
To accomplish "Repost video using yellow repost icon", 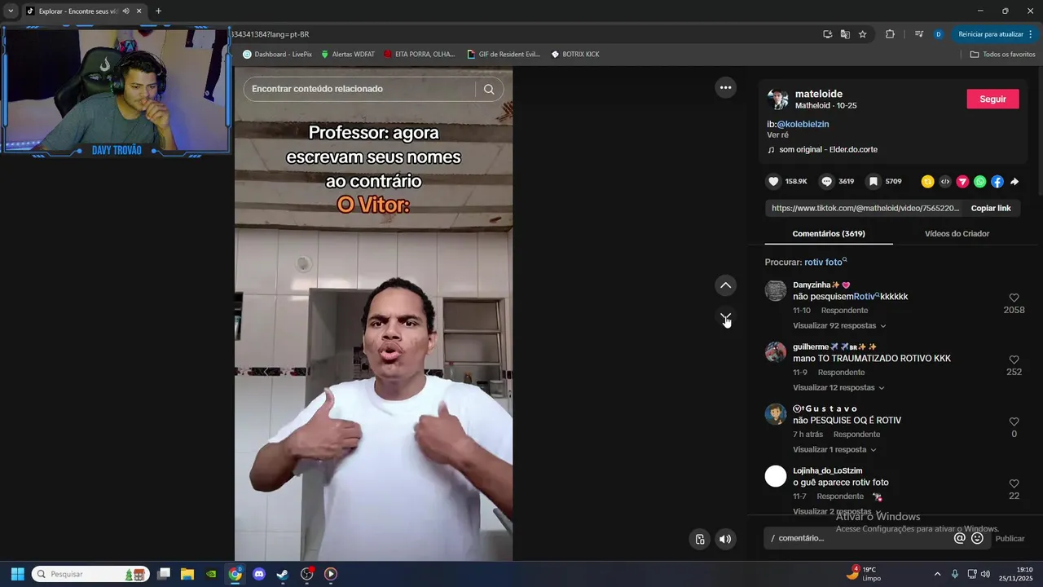I will 927,182.
